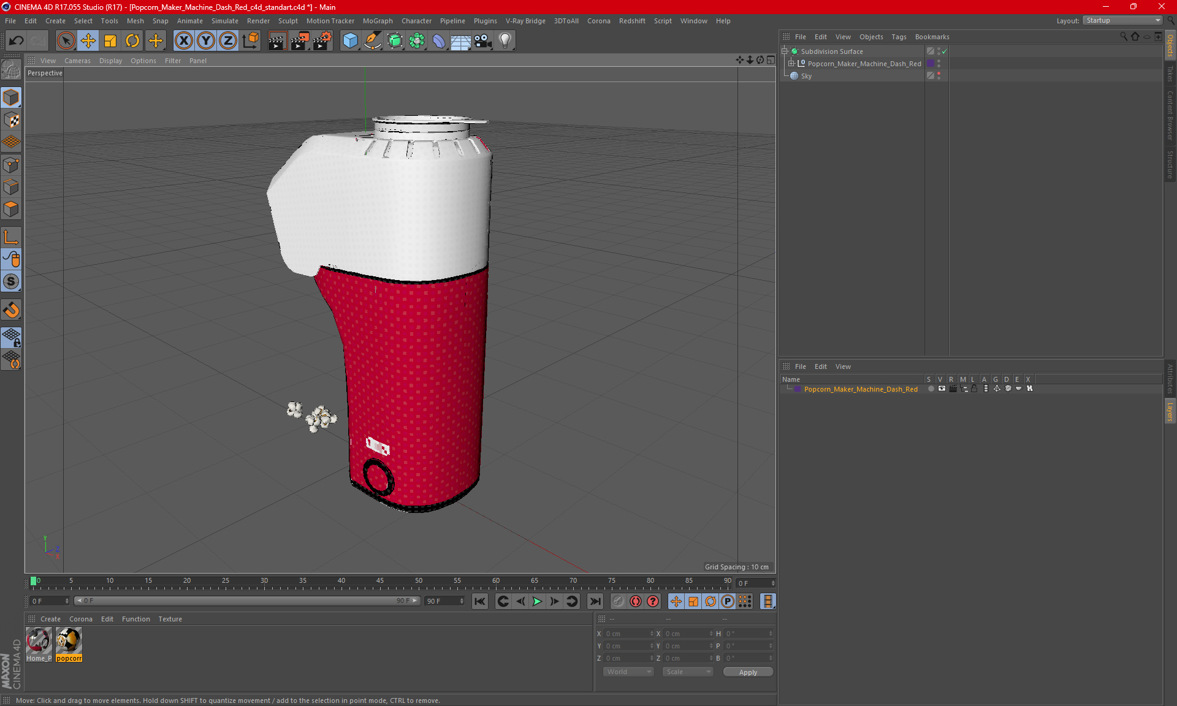
Task: Toggle layer View visibility icon
Action: coord(942,389)
